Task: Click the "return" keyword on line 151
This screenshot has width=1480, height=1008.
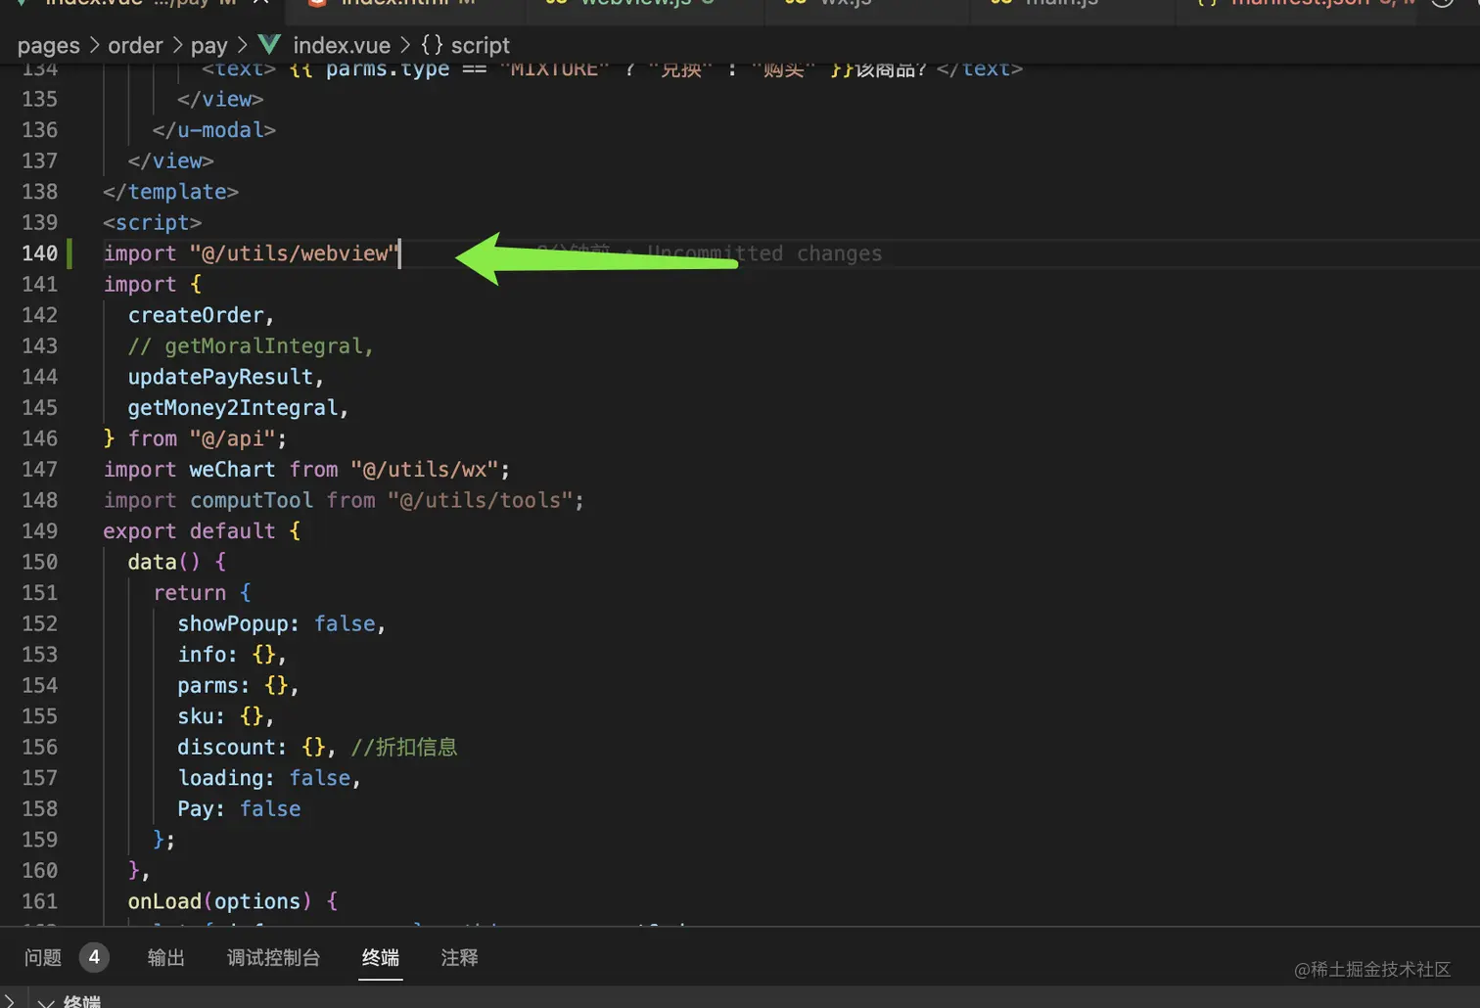Action: click(190, 592)
